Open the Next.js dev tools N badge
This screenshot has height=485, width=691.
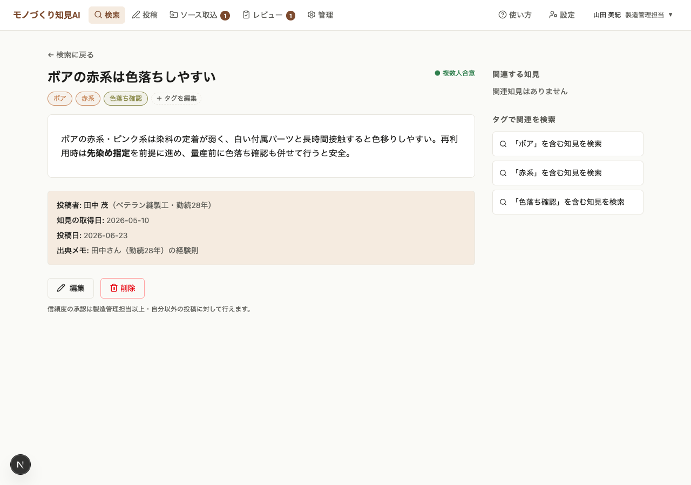[21, 465]
